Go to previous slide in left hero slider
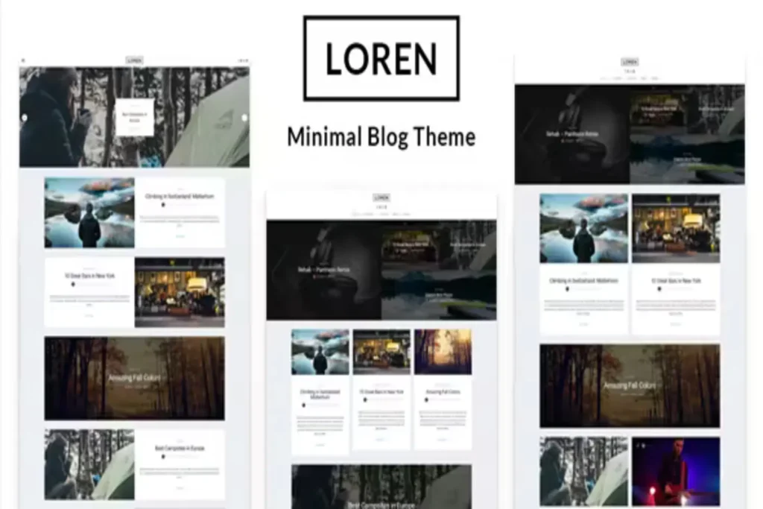Screen dimensions: 763x509 pyautogui.click(x=25, y=117)
